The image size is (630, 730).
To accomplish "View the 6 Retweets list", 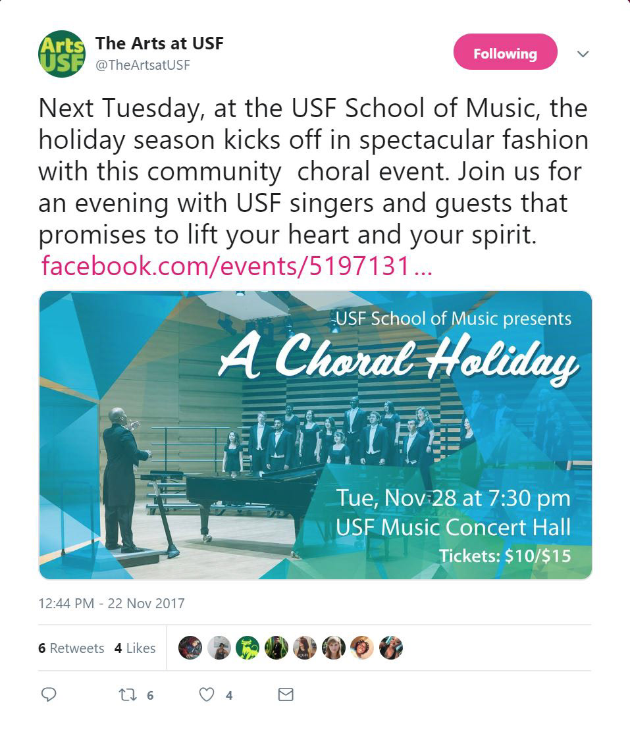I will tap(71, 648).
